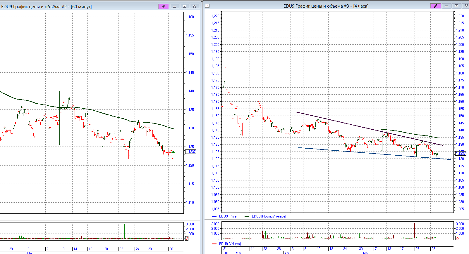Click the pink link icon in 4-hour chart
This screenshot has height=254, width=469.
pyautogui.click(x=435, y=6)
